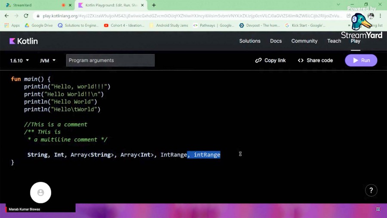This screenshot has height=218, width=387.
Task: Open a new browser tab
Action: point(154,5)
